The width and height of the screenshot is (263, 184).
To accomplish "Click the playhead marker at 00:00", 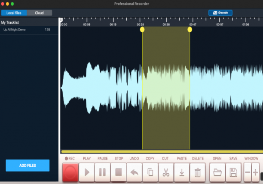I will [x=61, y=20].
